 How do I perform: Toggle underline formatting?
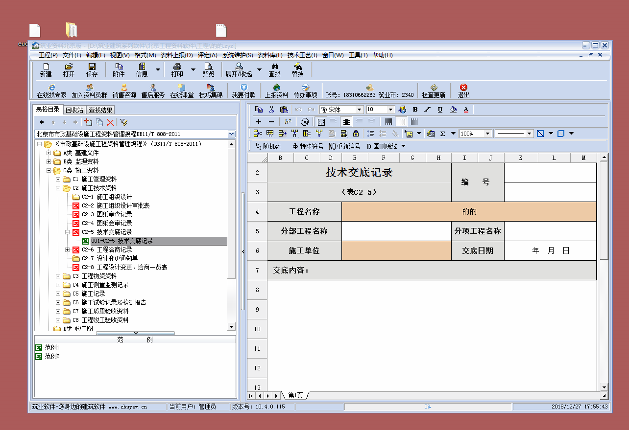click(x=440, y=110)
